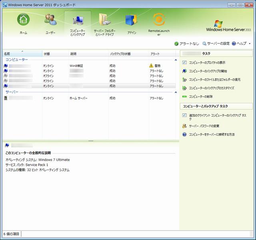Click icon for コンピューターのバックアップのカスタマイズ
256x240 pixels.
[184, 88]
